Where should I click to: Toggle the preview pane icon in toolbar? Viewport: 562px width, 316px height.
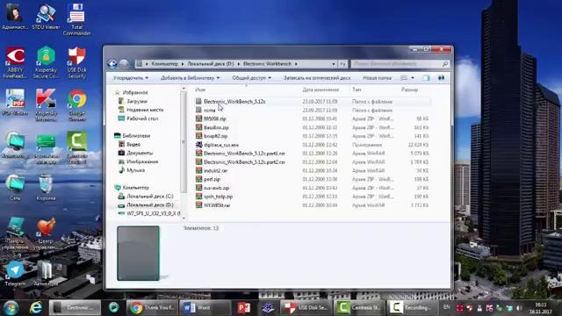pyautogui.click(x=426, y=78)
